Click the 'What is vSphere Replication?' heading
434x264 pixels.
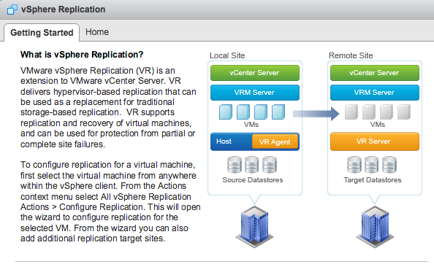[82, 55]
